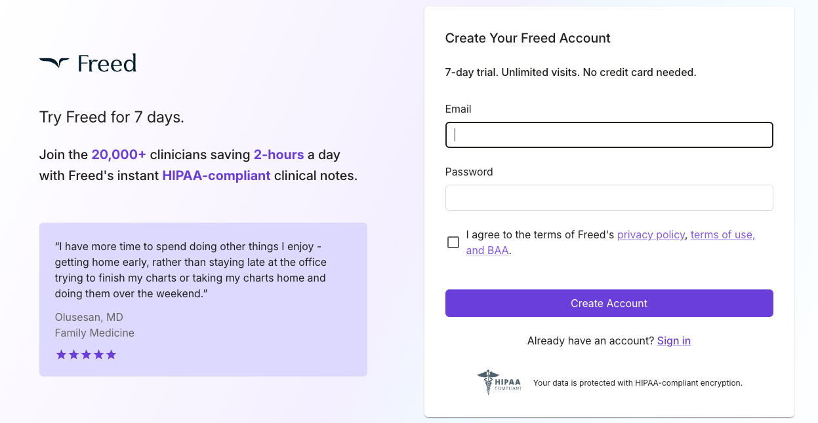Click the second star under the testimonial
This screenshot has height=423, width=818.
click(73, 354)
